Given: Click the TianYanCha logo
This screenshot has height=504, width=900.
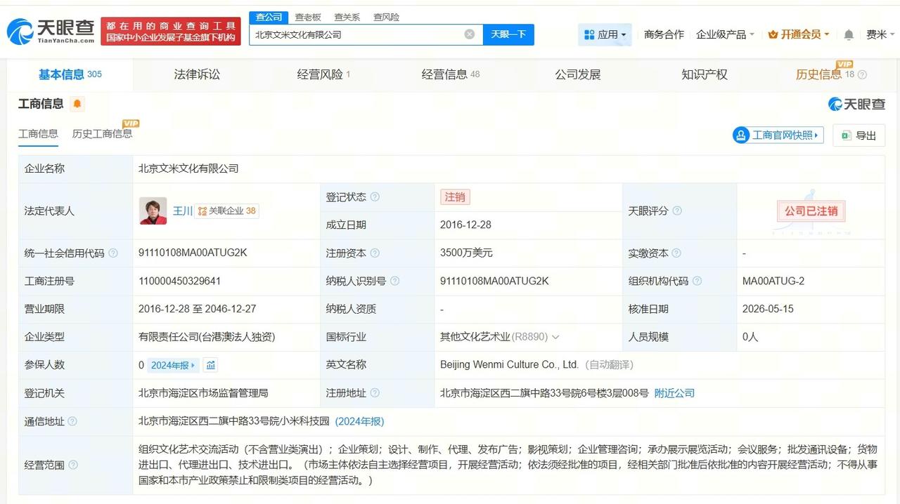Looking at the screenshot, I should point(51,32).
